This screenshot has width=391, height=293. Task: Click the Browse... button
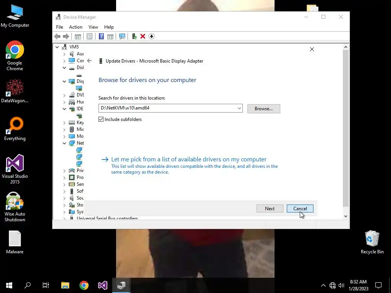[263, 109]
